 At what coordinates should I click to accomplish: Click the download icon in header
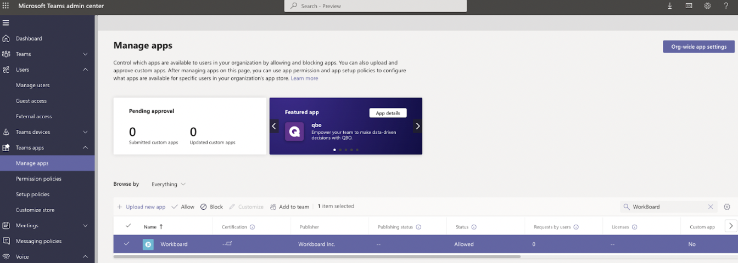pyautogui.click(x=670, y=5)
